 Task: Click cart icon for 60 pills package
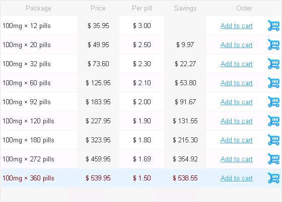click(273, 83)
